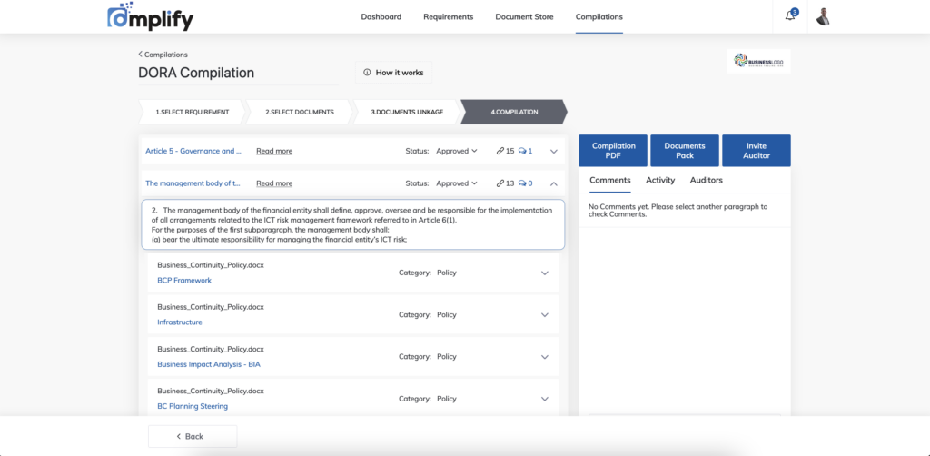This screenshot has width=930, height=456.
Task: Open BC Planning Steering link
Action: point(193,407)
